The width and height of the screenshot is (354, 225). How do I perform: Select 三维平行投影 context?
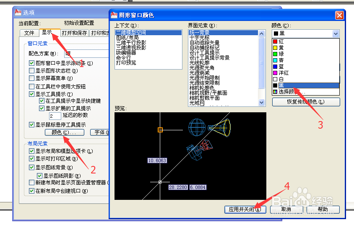click(131, 43)
